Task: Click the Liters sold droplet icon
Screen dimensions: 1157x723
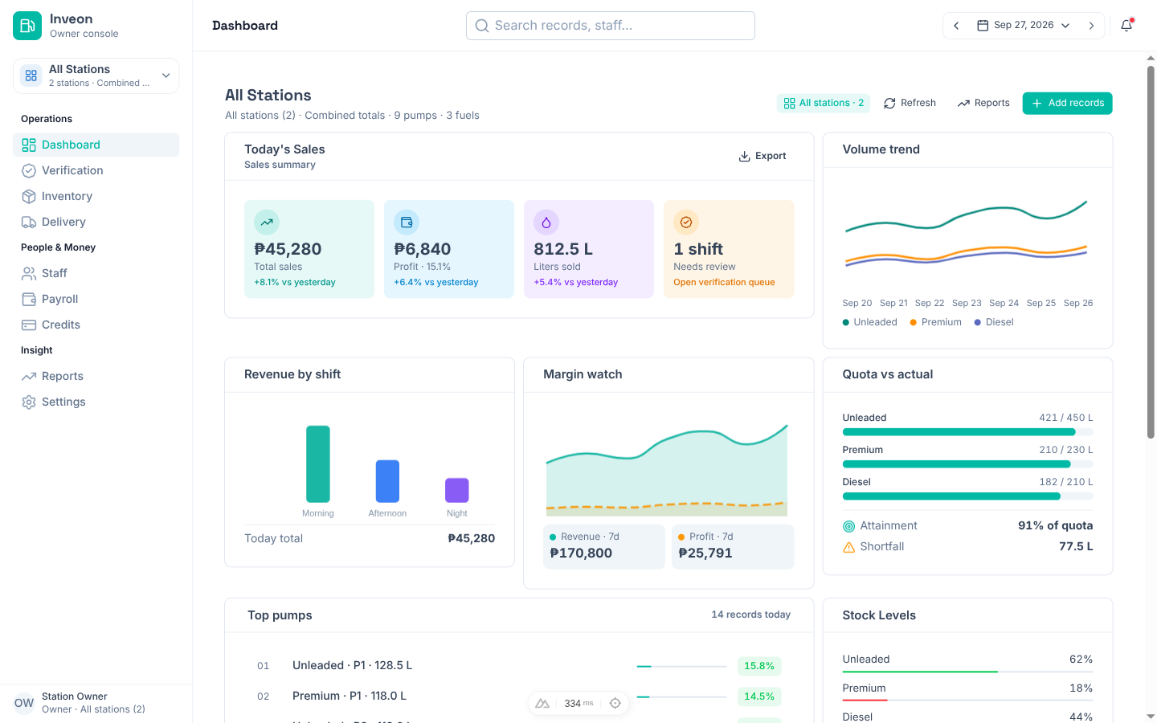Action: point(546,223)
